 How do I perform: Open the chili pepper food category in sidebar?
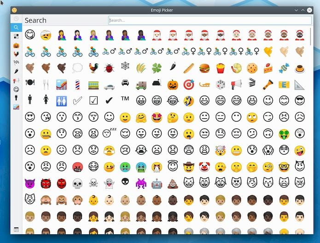16,71
